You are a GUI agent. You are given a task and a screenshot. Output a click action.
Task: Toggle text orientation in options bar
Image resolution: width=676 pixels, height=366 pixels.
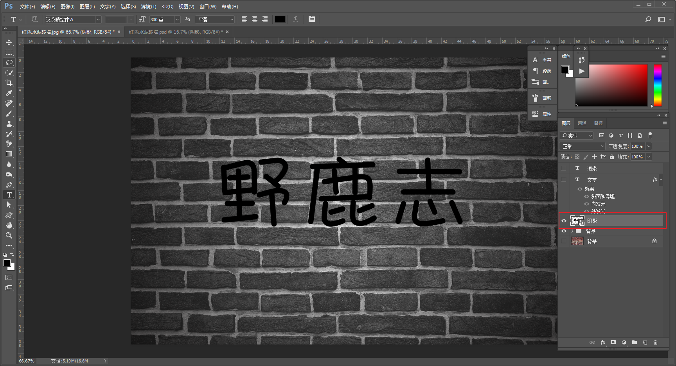(34, 19)
